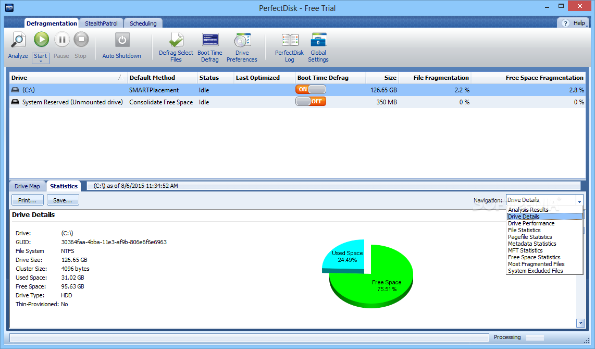Select Pagefile Statistics option
595x349 pixels.
tap(544, 237)
